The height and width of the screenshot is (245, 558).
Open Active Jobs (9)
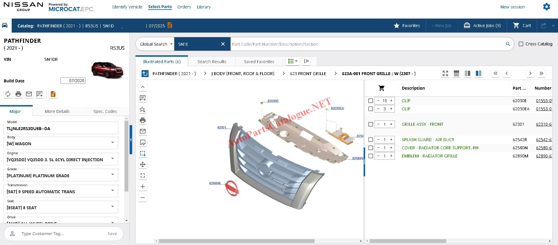pos(482,26)
